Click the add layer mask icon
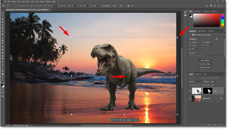Screen dimensions: 228x129 209,125
